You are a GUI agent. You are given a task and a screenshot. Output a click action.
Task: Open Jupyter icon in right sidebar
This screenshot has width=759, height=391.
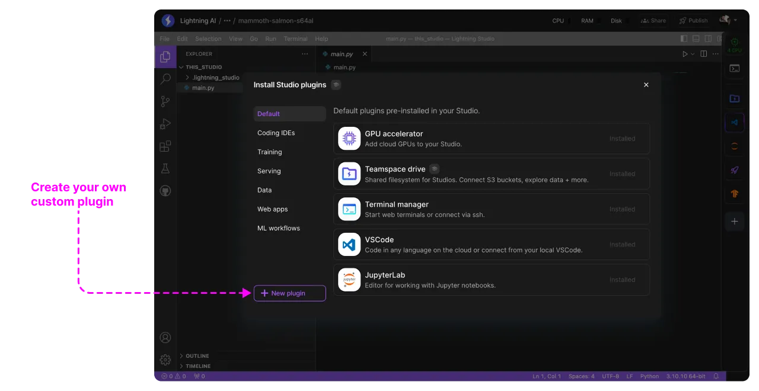(x=735, y=146)
